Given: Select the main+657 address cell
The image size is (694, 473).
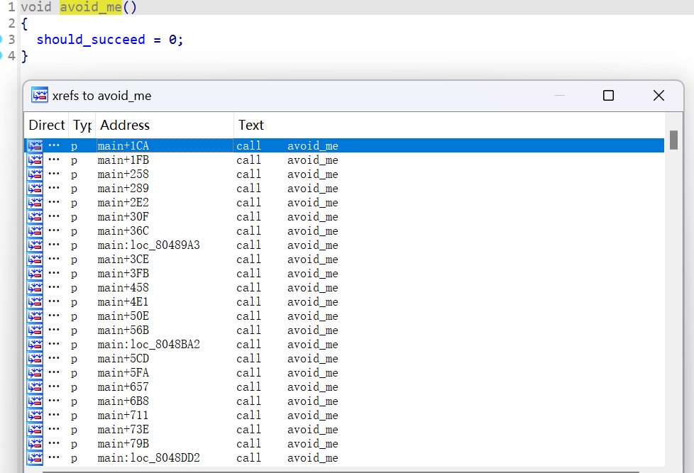Looking at the screenshot, I should [165, 386].
